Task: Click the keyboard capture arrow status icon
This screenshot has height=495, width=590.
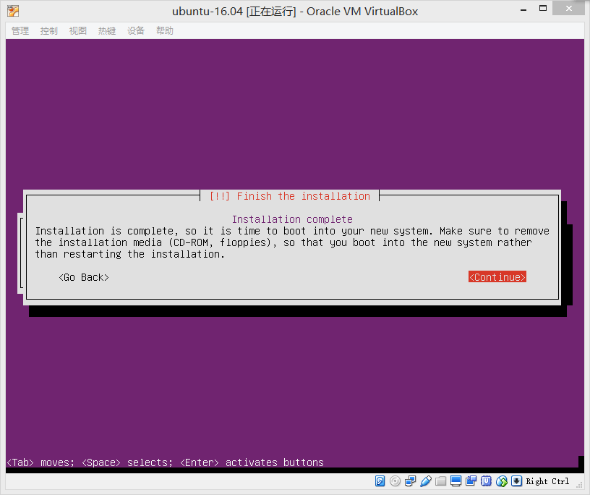Action: [517, 481]
